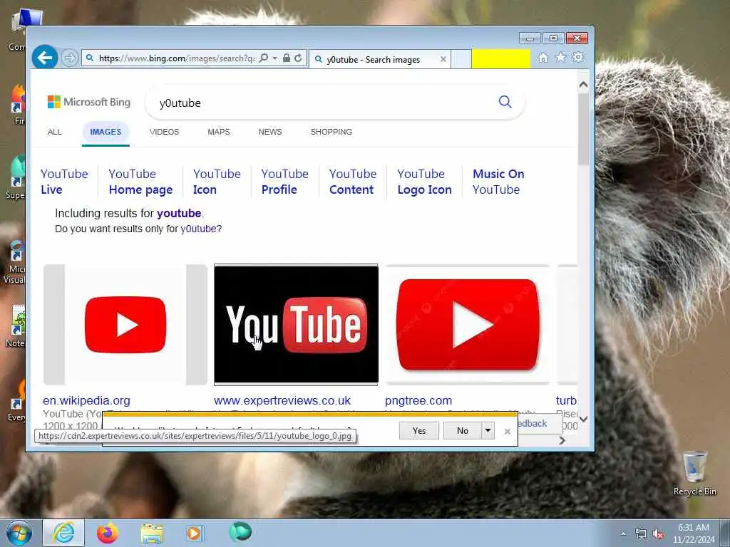Screen dimensions: 730x547
Task: Click in the browser URL address field
Action: point(177,58)
